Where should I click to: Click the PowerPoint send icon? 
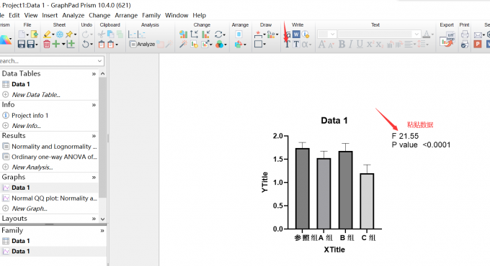(x=477, y=44)
